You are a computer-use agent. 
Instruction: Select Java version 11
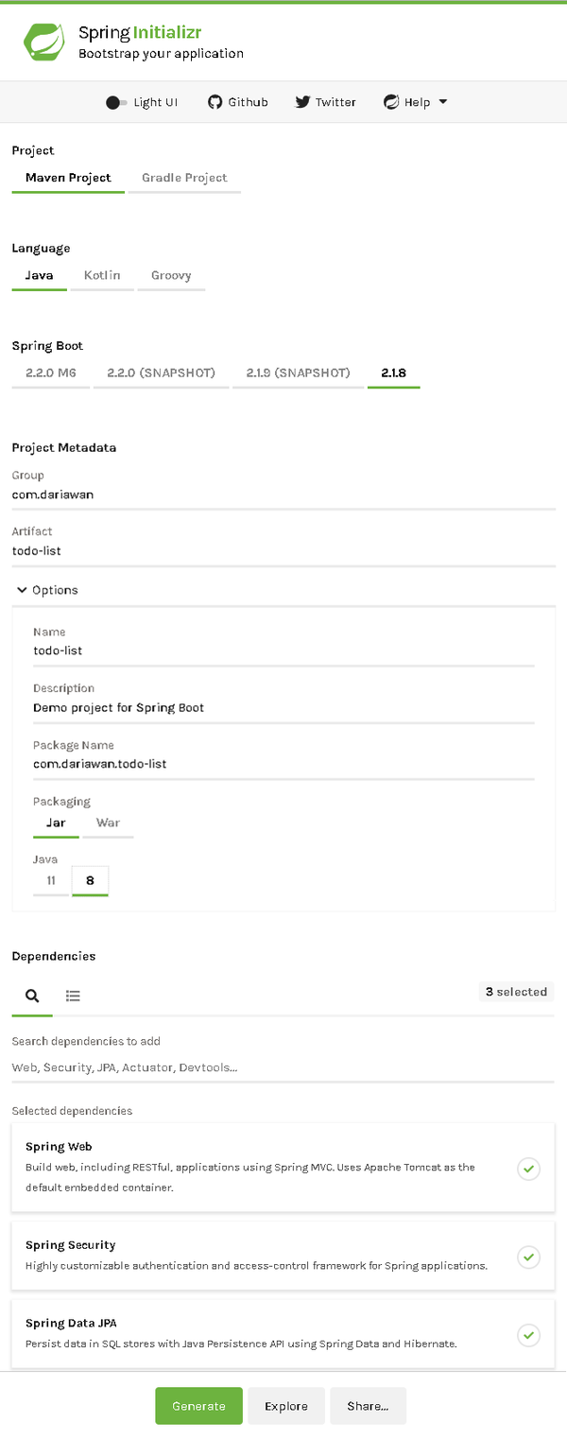[x=51, y=880]
